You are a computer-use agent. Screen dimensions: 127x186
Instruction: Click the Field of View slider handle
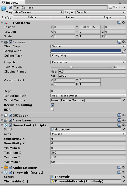tap(71, 67)
